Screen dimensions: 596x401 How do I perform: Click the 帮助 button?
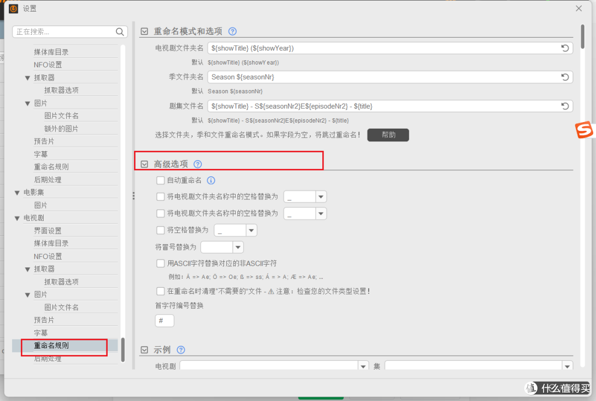(x=388, y=134)
